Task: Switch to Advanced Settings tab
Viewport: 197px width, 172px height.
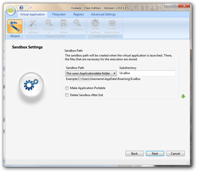Action: click(103, 14)
